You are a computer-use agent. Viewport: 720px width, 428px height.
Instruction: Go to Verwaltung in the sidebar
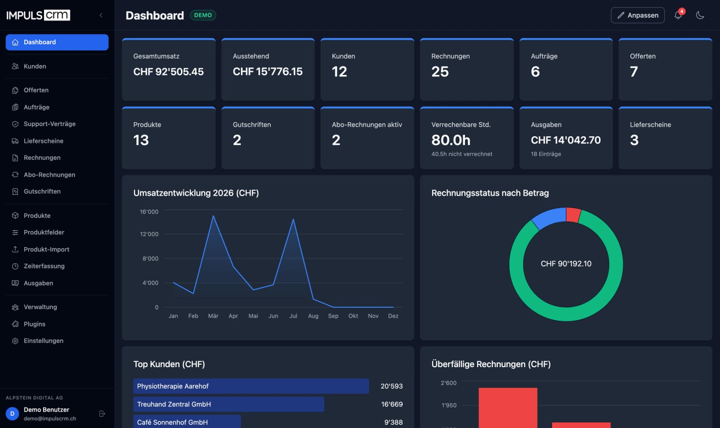(57, 307)
